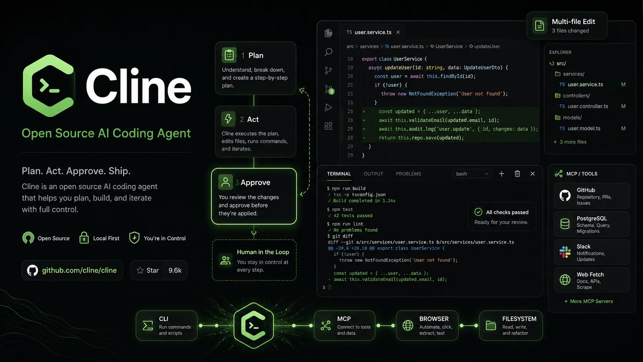Add a new terminal with plus icon
Viewport: 643px width, 362px height.
click(501, 174)
